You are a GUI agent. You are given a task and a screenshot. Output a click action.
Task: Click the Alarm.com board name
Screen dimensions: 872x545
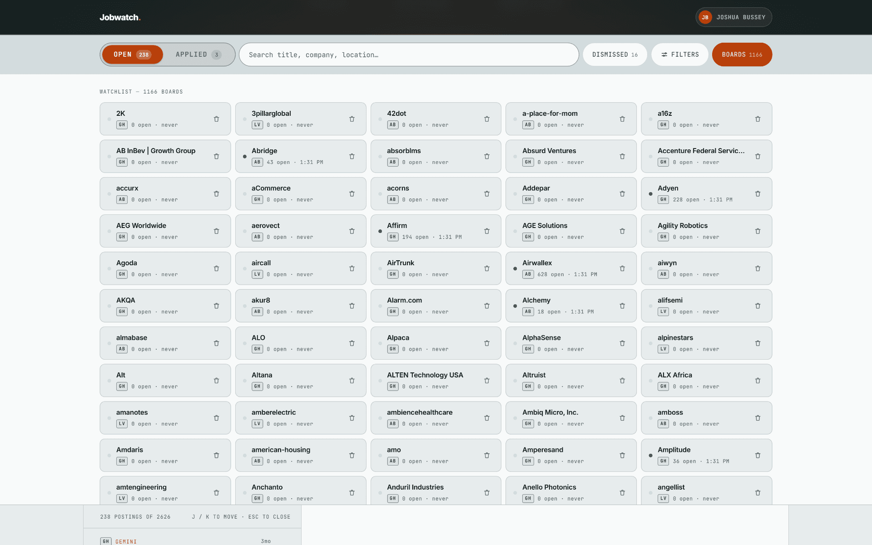click(x=405, y=300)
